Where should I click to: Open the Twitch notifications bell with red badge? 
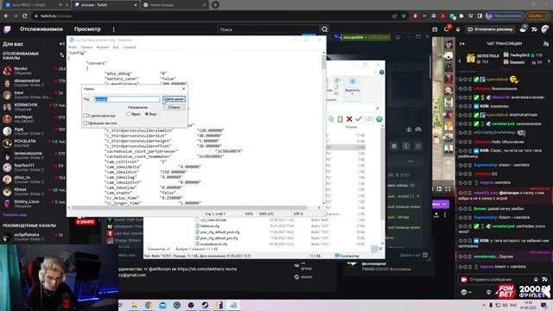pos(447,29)
